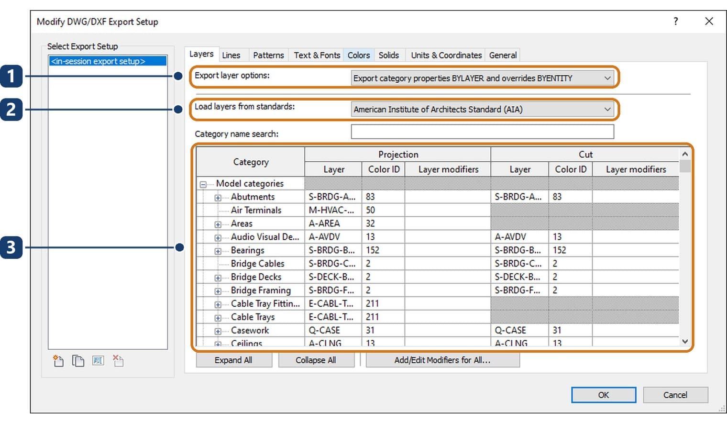Go to the Colors tab

pos(359,55)
